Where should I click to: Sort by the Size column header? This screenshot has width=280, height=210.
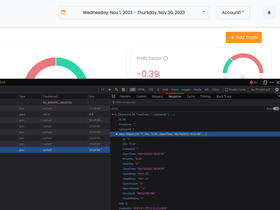point(99,96)
